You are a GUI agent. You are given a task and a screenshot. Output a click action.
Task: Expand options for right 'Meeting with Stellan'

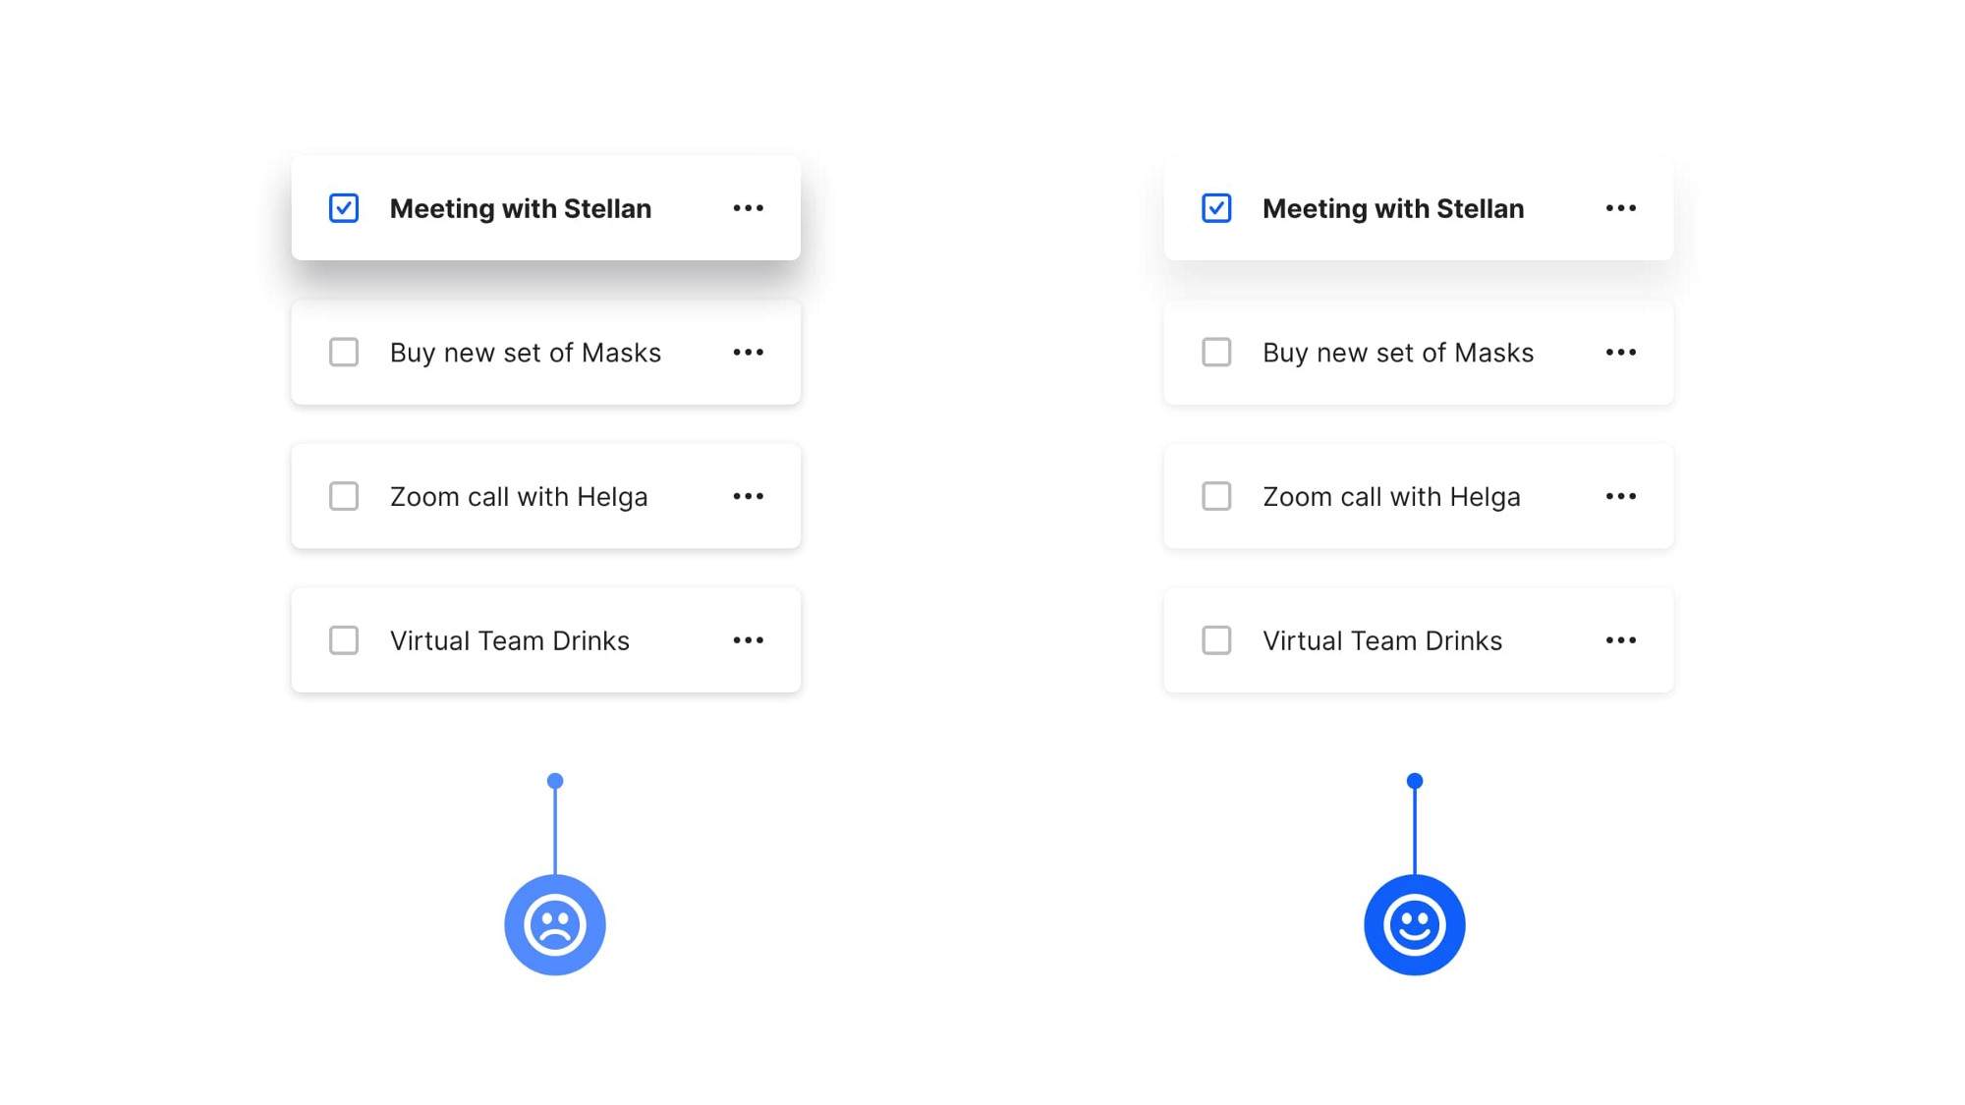click(1619, 206)
